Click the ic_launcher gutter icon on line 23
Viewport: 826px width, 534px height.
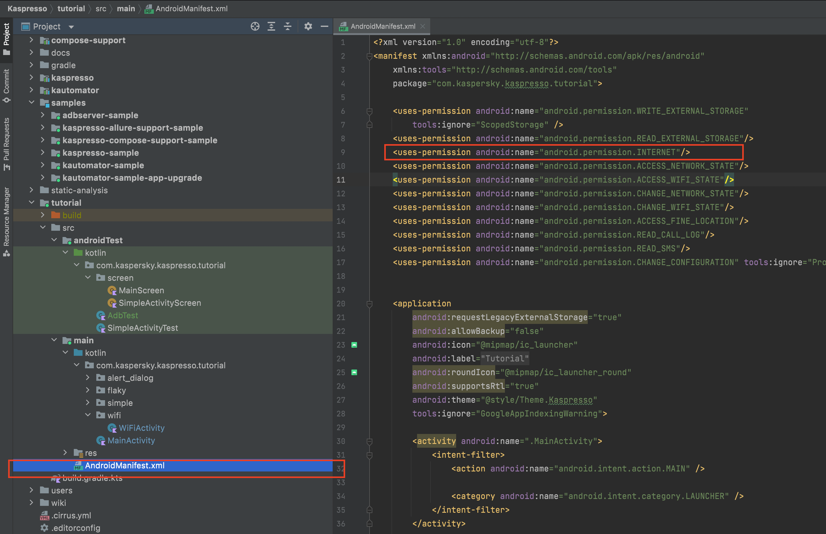pos(354,345)
